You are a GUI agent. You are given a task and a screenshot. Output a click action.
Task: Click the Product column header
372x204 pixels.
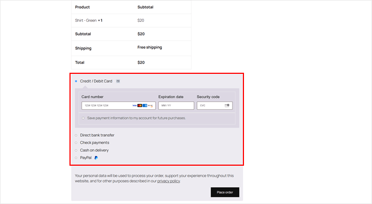coord(82,7)
